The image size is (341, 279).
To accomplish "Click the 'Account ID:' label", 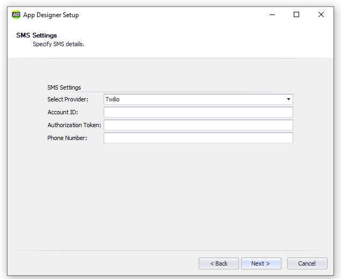I will tap(63, 112).
